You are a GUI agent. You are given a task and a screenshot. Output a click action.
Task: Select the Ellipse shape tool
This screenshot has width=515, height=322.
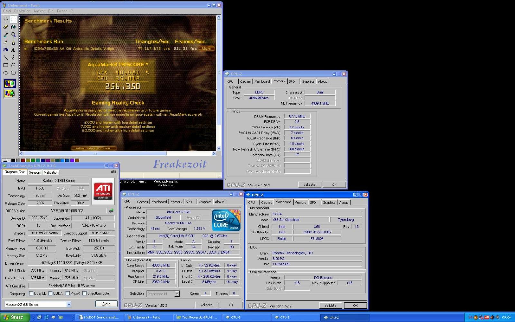(6, 73)
